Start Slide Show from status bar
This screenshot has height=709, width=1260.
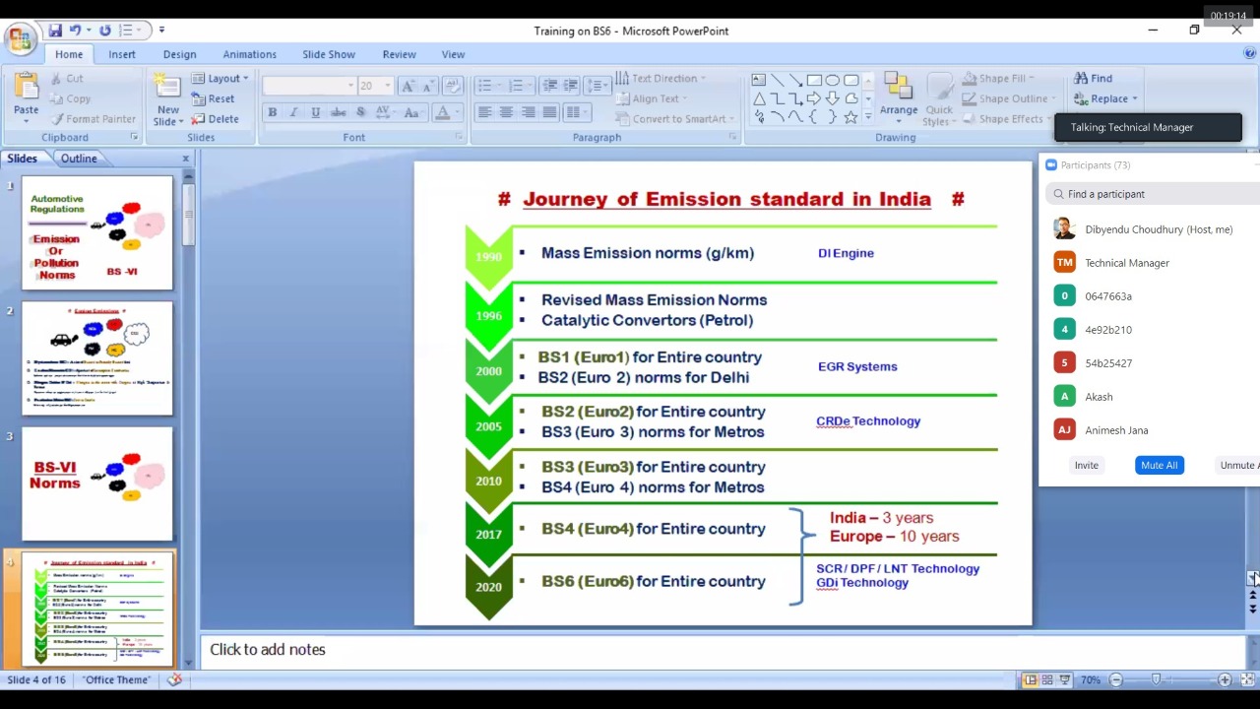[x=1066, y=679]
